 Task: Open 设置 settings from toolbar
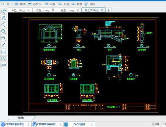tap(50, 4)
